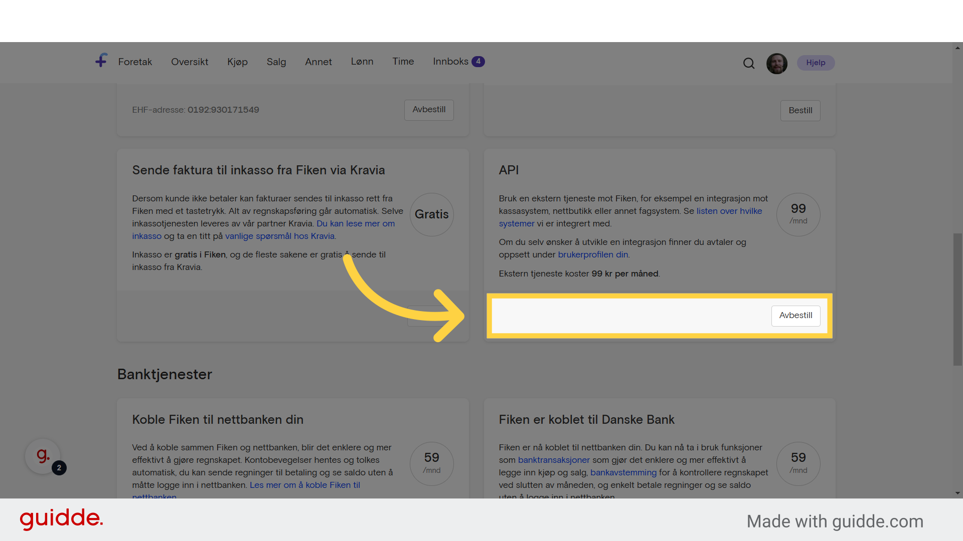Viewport: 963px width, 541px height.
Task: Click the guidde step counter bubble
Action: pos(59,468)
